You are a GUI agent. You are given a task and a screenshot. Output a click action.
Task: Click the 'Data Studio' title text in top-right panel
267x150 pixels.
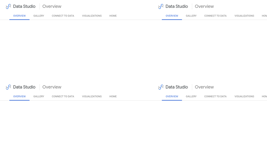click(x=177, y=7)
